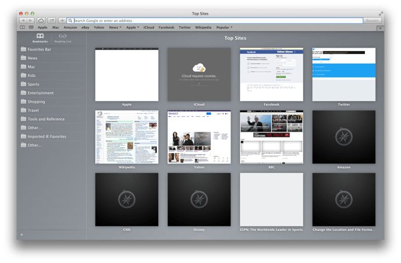Select the Sports folder in sidebar
The height and width of the screenshot is (263, 401).
(52, 84)
